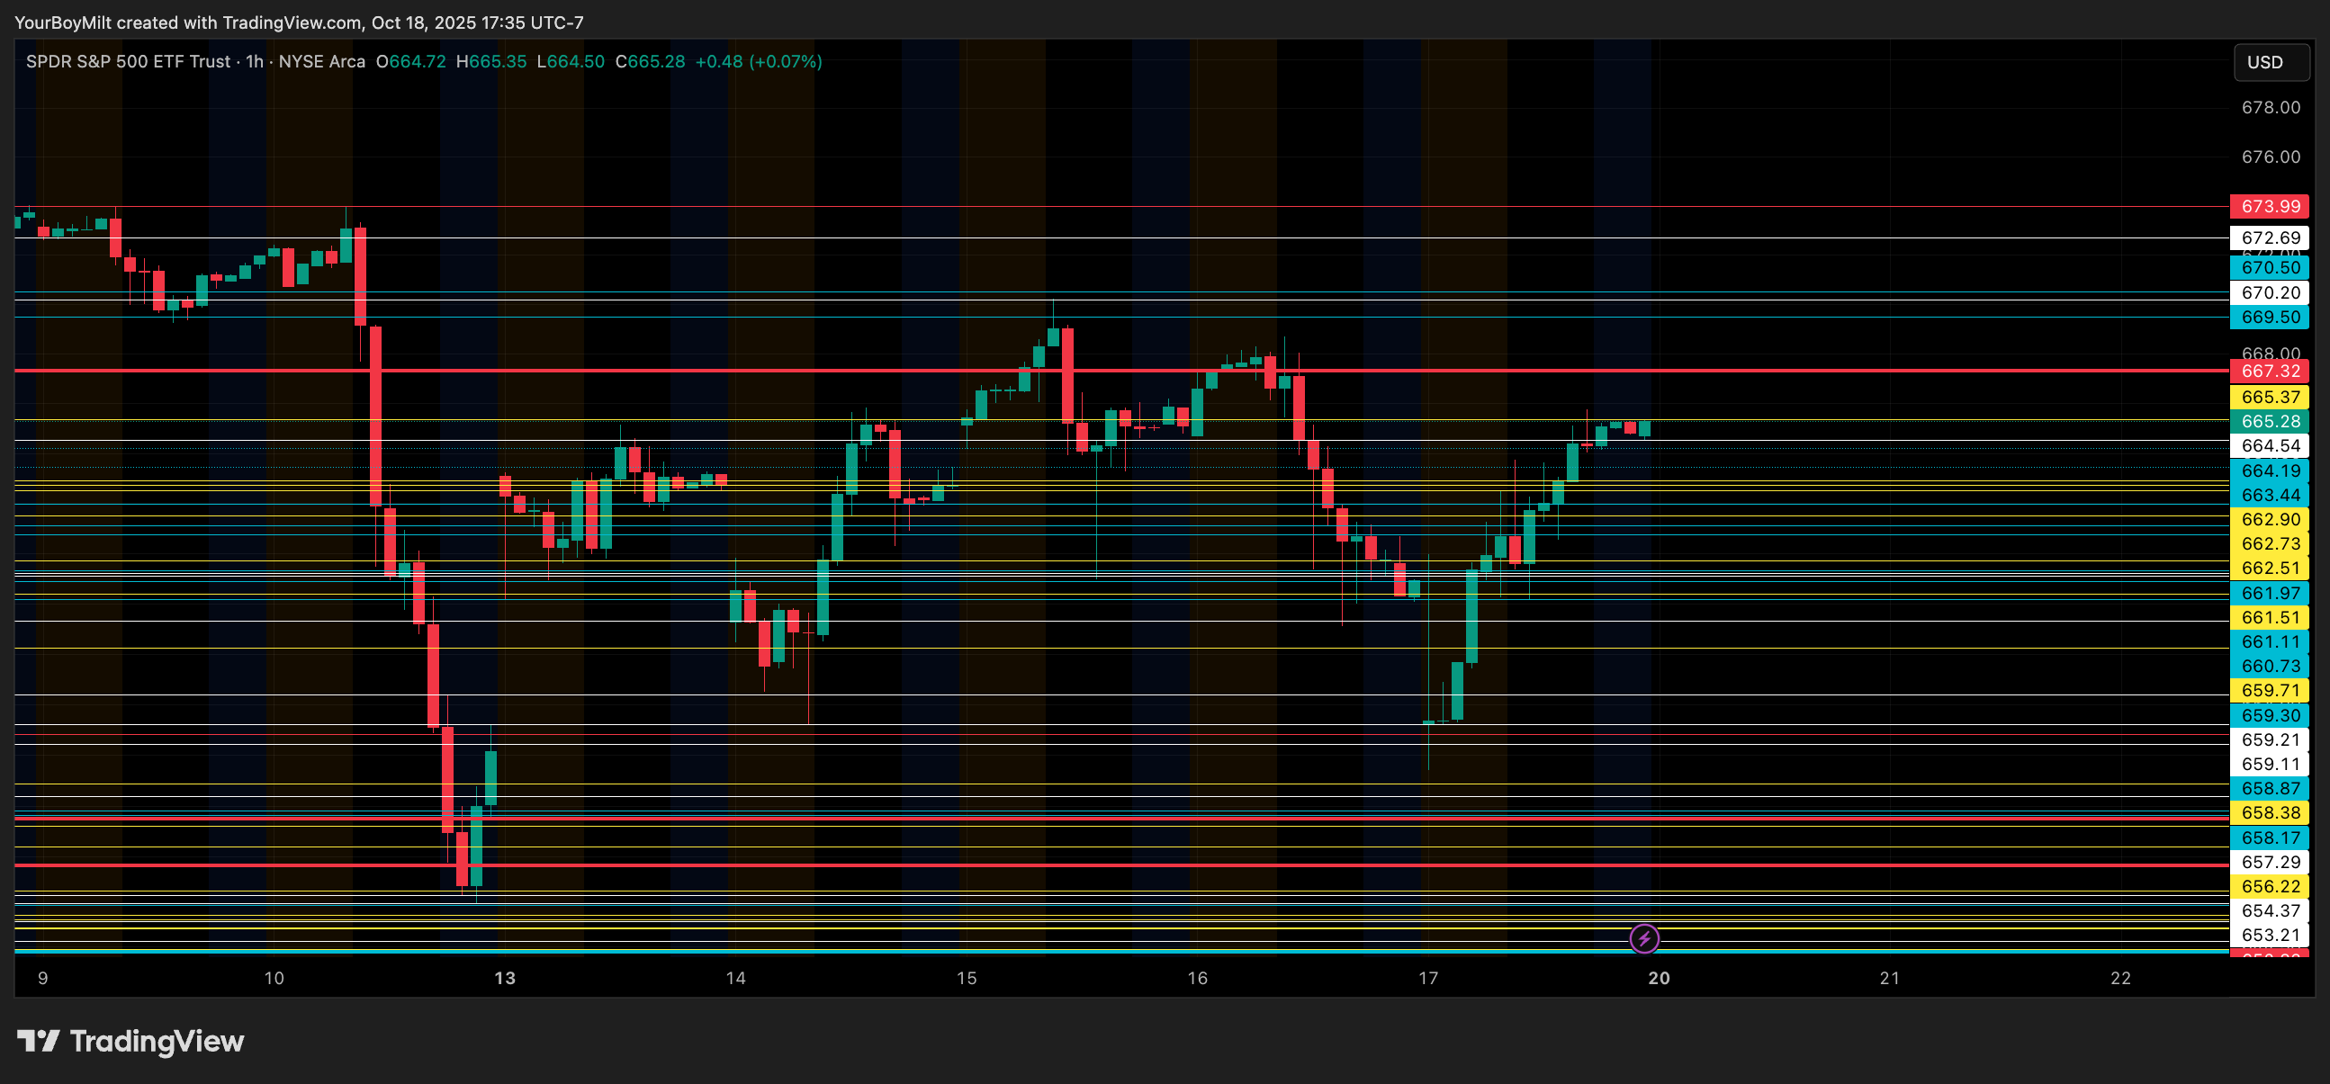Click the purple lightning bolt event icon

[x=1643, y=938]
